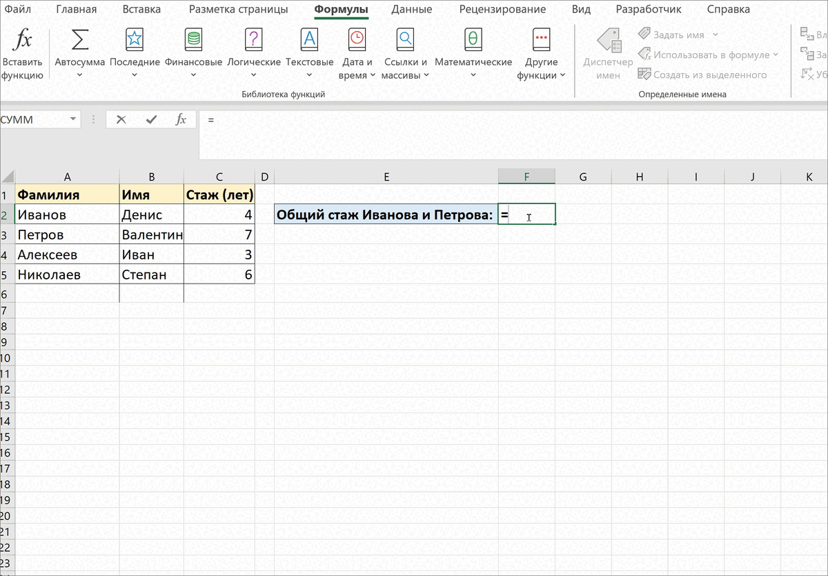Click the active cell F2 being edited
Screen dimensions: 828x576
526,215
